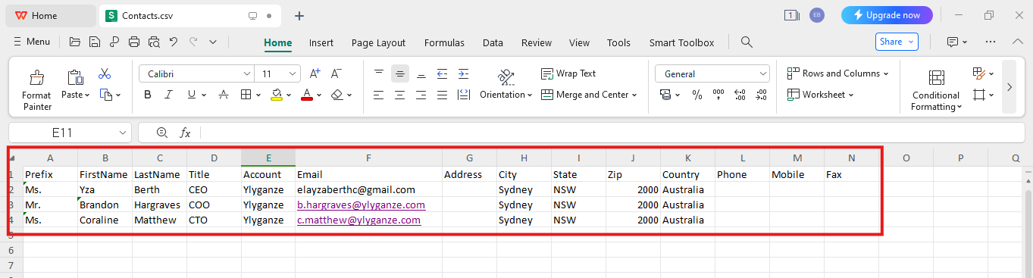Apply comma style thousands separator

coord(718,95)
